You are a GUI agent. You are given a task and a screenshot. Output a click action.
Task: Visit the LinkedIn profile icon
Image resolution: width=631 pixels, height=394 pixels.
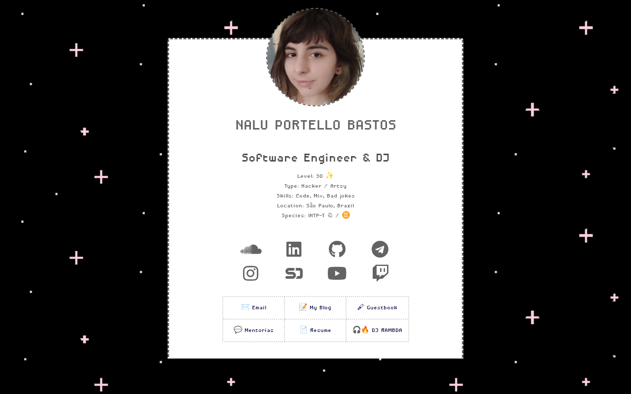[294, 249]
